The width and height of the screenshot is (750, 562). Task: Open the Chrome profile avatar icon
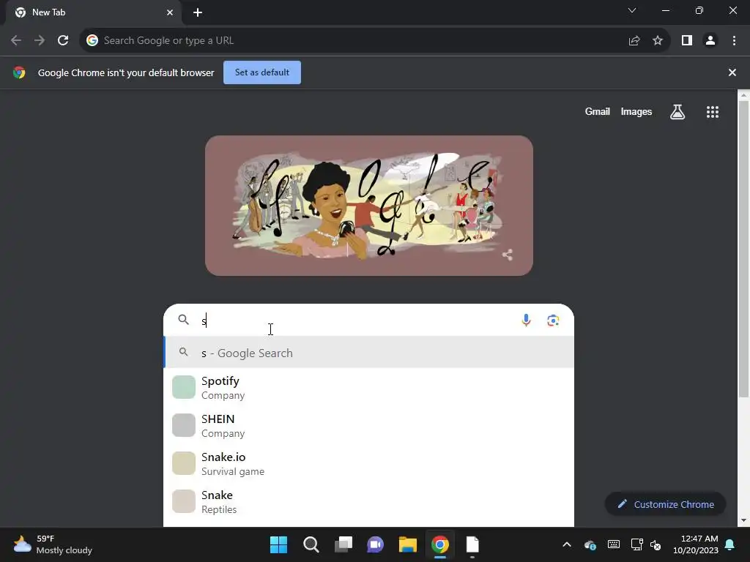click(710, 41)
